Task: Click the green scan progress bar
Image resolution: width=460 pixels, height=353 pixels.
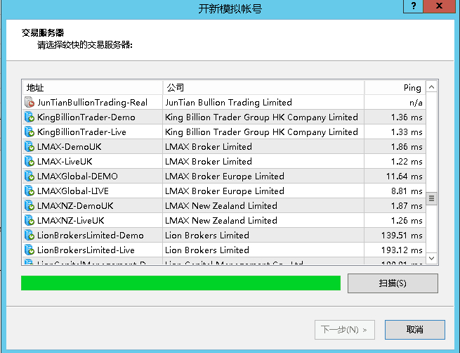Action: 180,283
